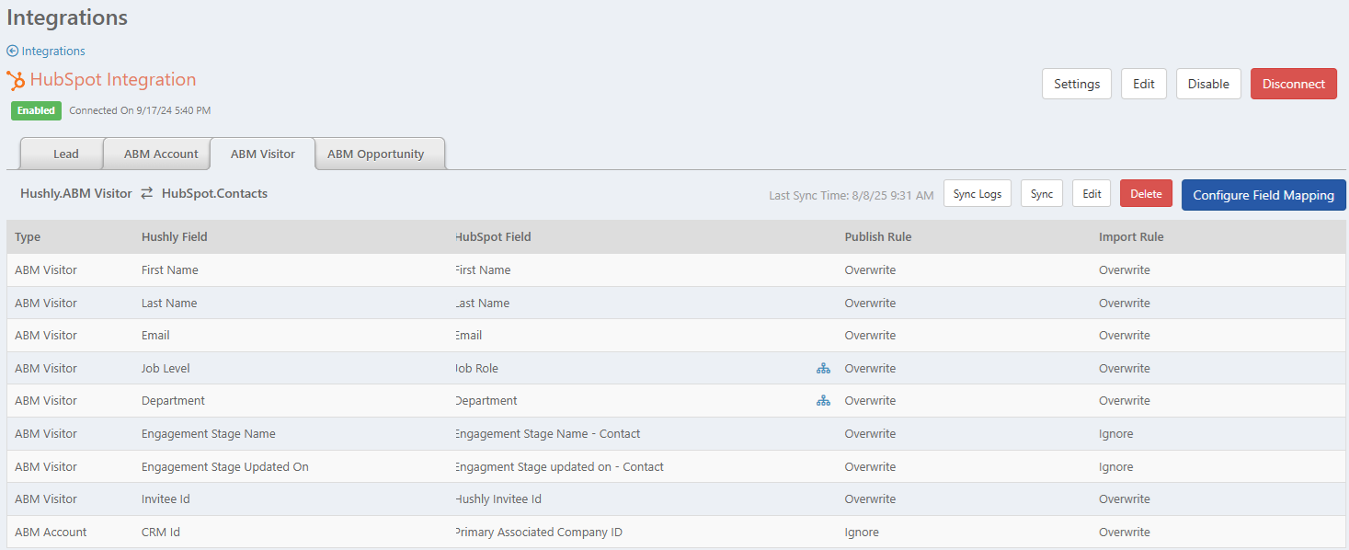
Task: Click 'Connected On 9/17/24 5:40 PM' text
Action: pos(140,110)
